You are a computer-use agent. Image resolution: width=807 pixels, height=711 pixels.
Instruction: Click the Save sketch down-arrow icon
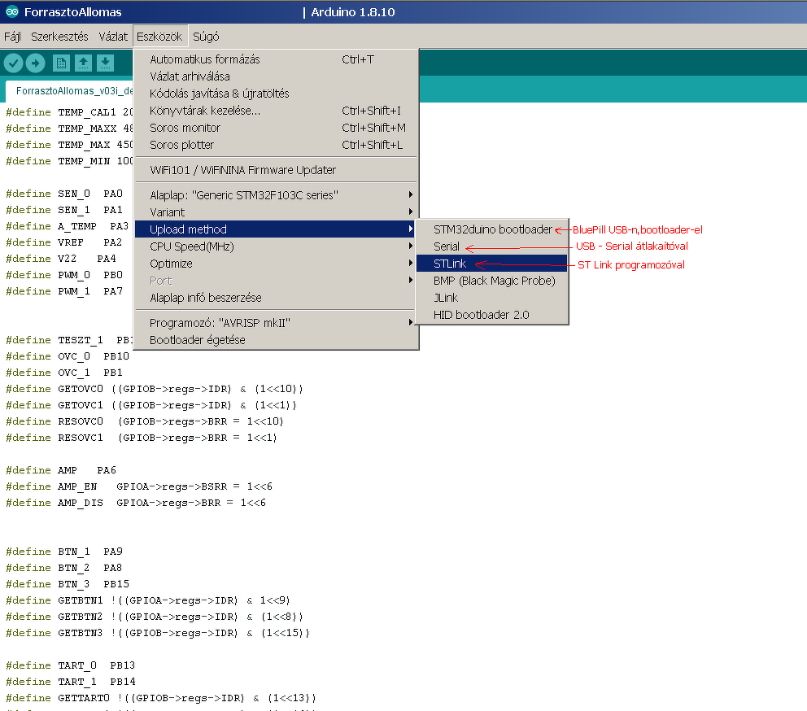tap(105, 63)
